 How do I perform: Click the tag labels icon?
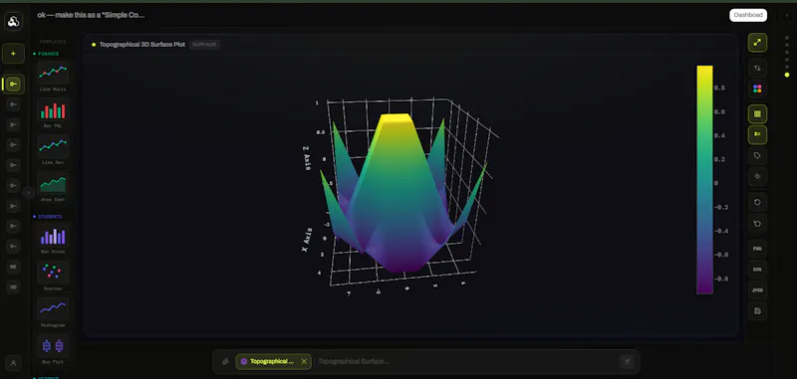757,156
